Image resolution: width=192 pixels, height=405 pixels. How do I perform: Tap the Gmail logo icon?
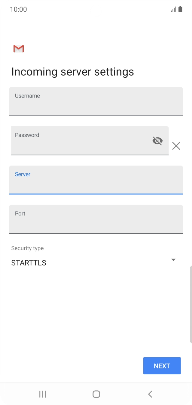(x=19, y=49)
